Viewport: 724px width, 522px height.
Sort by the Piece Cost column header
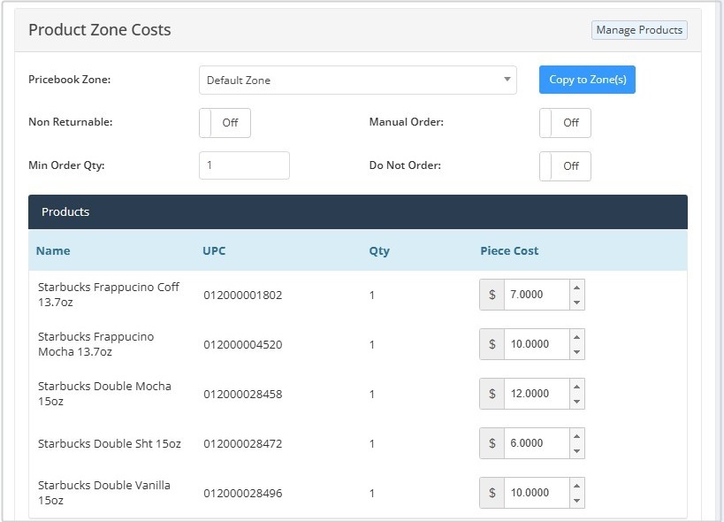(509, 251)
